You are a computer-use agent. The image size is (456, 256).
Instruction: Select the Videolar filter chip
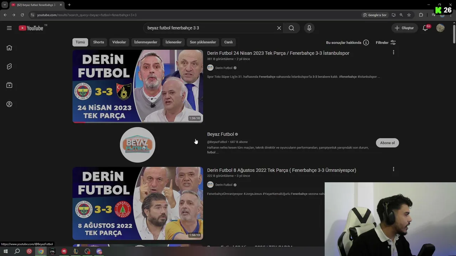119,42
